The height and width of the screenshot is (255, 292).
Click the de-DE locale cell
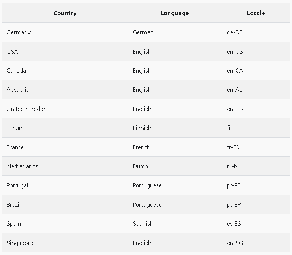[x=235, y=32]
